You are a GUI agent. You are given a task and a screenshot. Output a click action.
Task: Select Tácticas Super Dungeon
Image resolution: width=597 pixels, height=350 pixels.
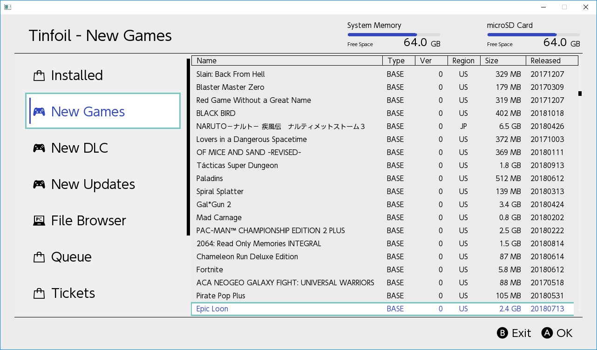pyautogui.click(x=382, y=165)
